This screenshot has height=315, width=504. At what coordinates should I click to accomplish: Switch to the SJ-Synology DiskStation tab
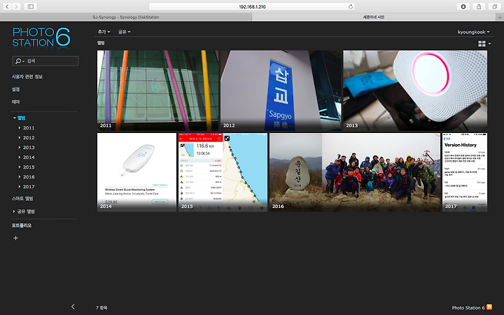pos(126,17)
